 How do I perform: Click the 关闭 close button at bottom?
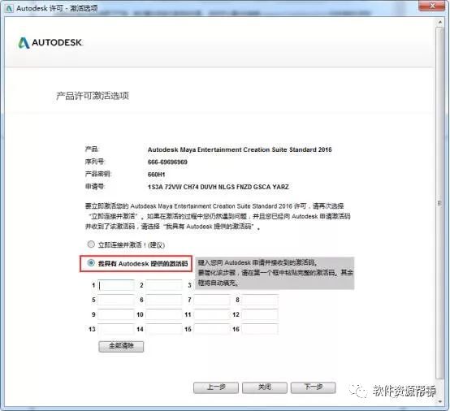(264, 387)
